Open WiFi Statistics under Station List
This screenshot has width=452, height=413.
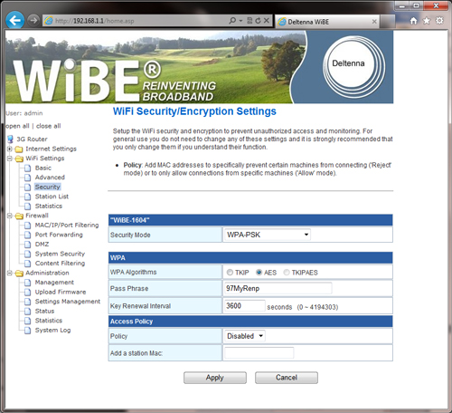49,206
